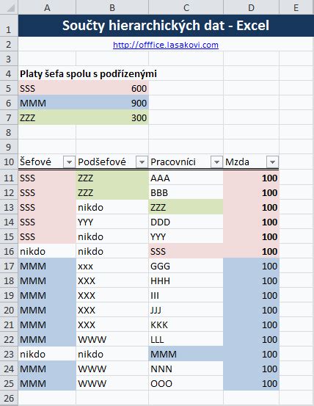Select cell with value 600 for SSS
Viewport: 314px width, 406px height.
pos(112,89)
